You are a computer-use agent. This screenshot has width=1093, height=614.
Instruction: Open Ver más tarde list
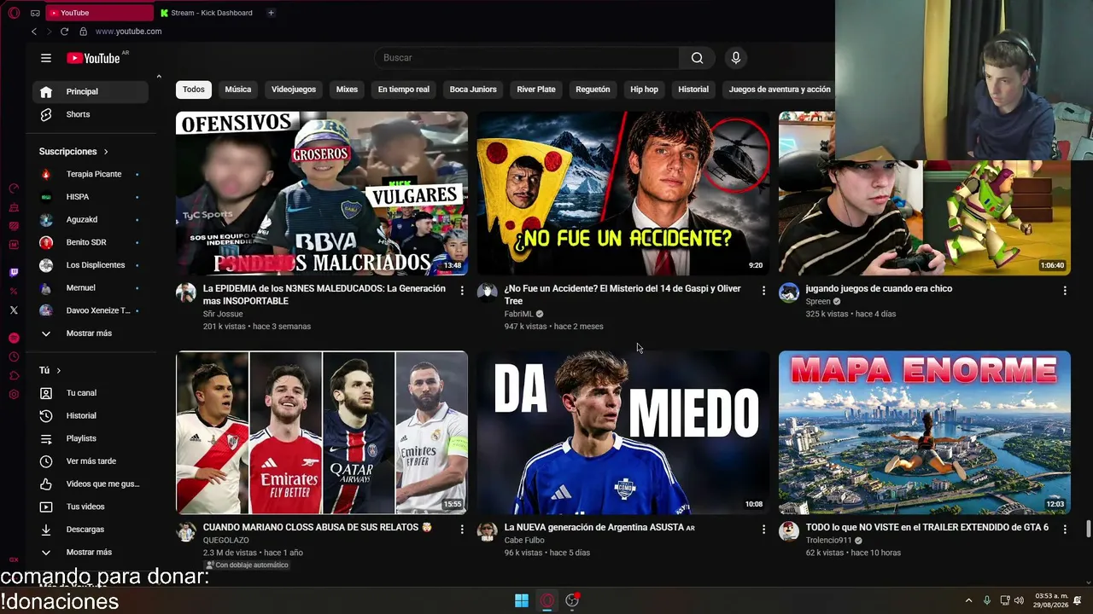point(91,461)
